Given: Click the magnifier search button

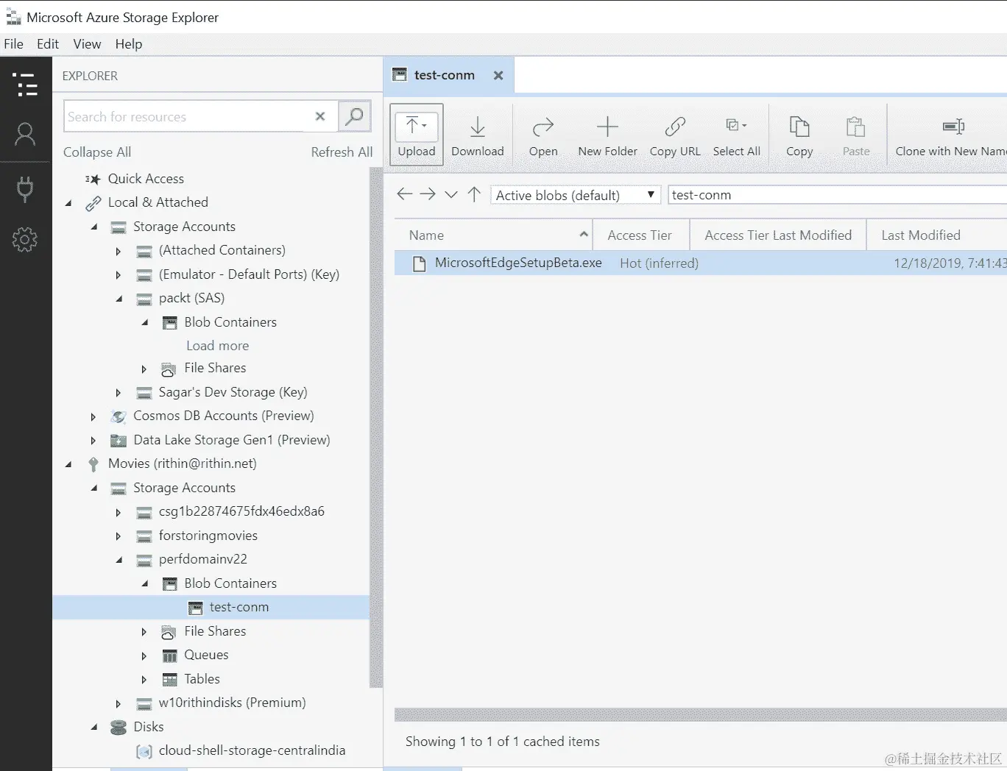Looking at the screenshot, I should click(x=355, y=116).
